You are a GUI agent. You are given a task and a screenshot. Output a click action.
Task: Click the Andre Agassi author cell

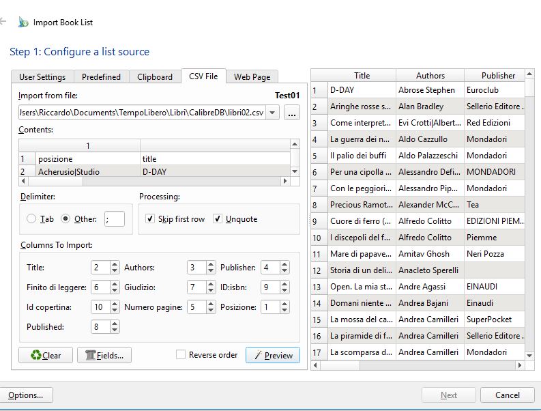coord(430,287)
